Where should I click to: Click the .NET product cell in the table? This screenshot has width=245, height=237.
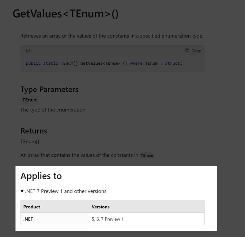[x=28, y=219]
